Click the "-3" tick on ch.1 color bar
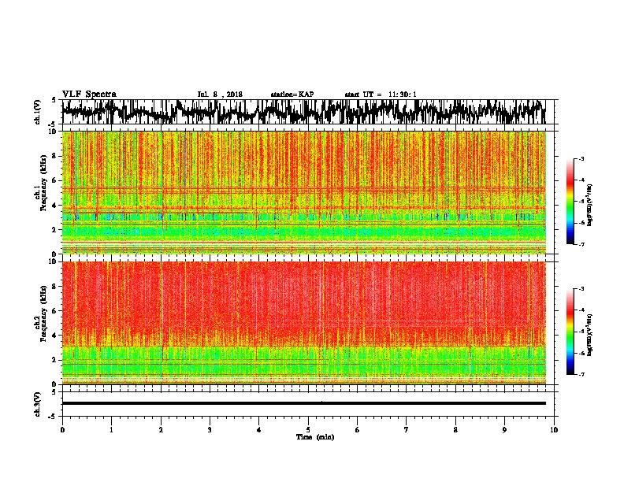Image resolution: width=624 pixels, height=482 pixels. pos(581,158)
